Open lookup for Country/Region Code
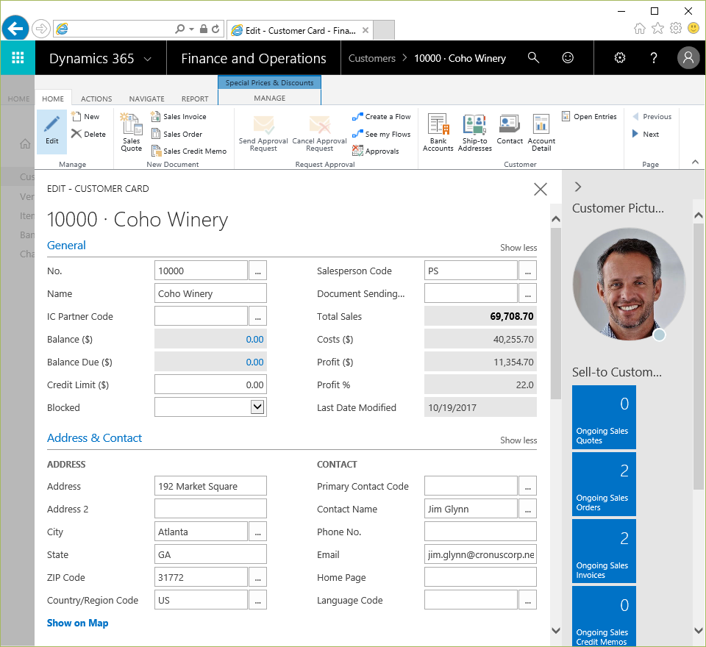 (257, 600)
